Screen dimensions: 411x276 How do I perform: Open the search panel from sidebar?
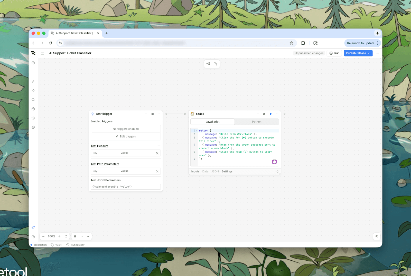(x=33, y=100)
